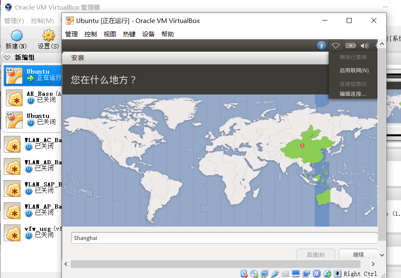Open the 视图 menu in VM window

(x=110, y=34)
